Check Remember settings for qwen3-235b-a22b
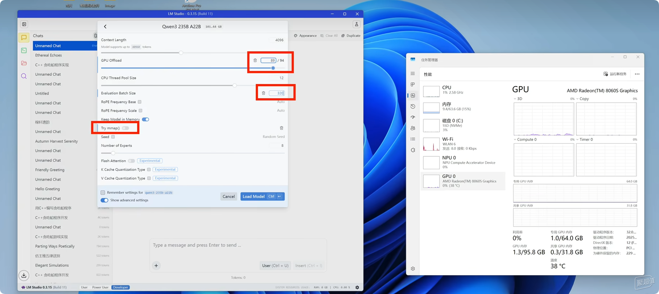 [103, 192]
